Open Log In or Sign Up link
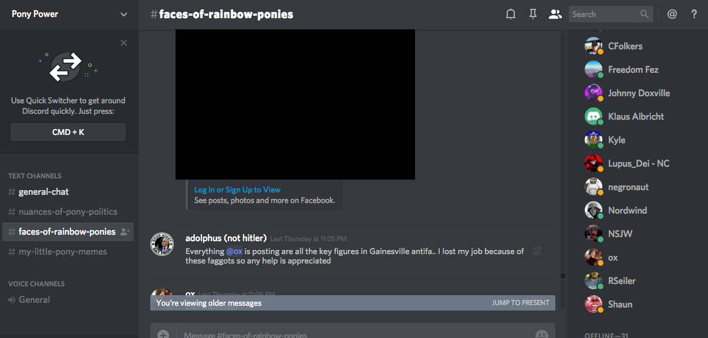Screen dimensions: 708x338 [237, 190]
